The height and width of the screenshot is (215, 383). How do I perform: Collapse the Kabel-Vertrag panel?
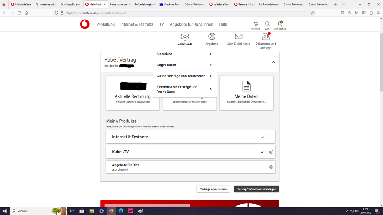click(x=273, y=62)
